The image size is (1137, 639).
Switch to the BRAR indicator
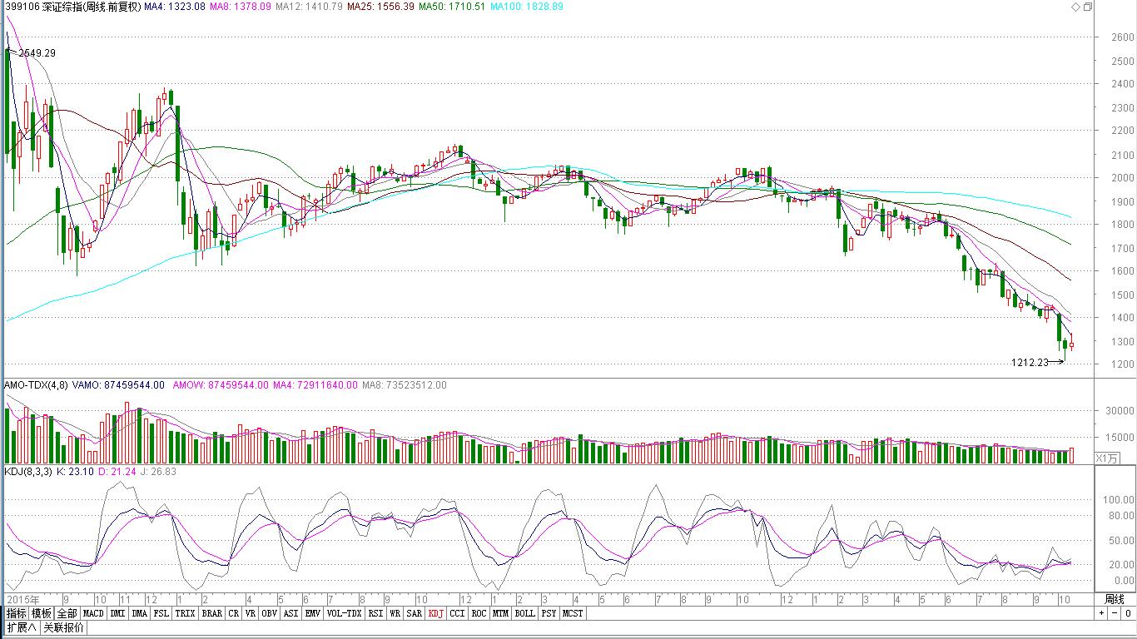coord(212,613)
